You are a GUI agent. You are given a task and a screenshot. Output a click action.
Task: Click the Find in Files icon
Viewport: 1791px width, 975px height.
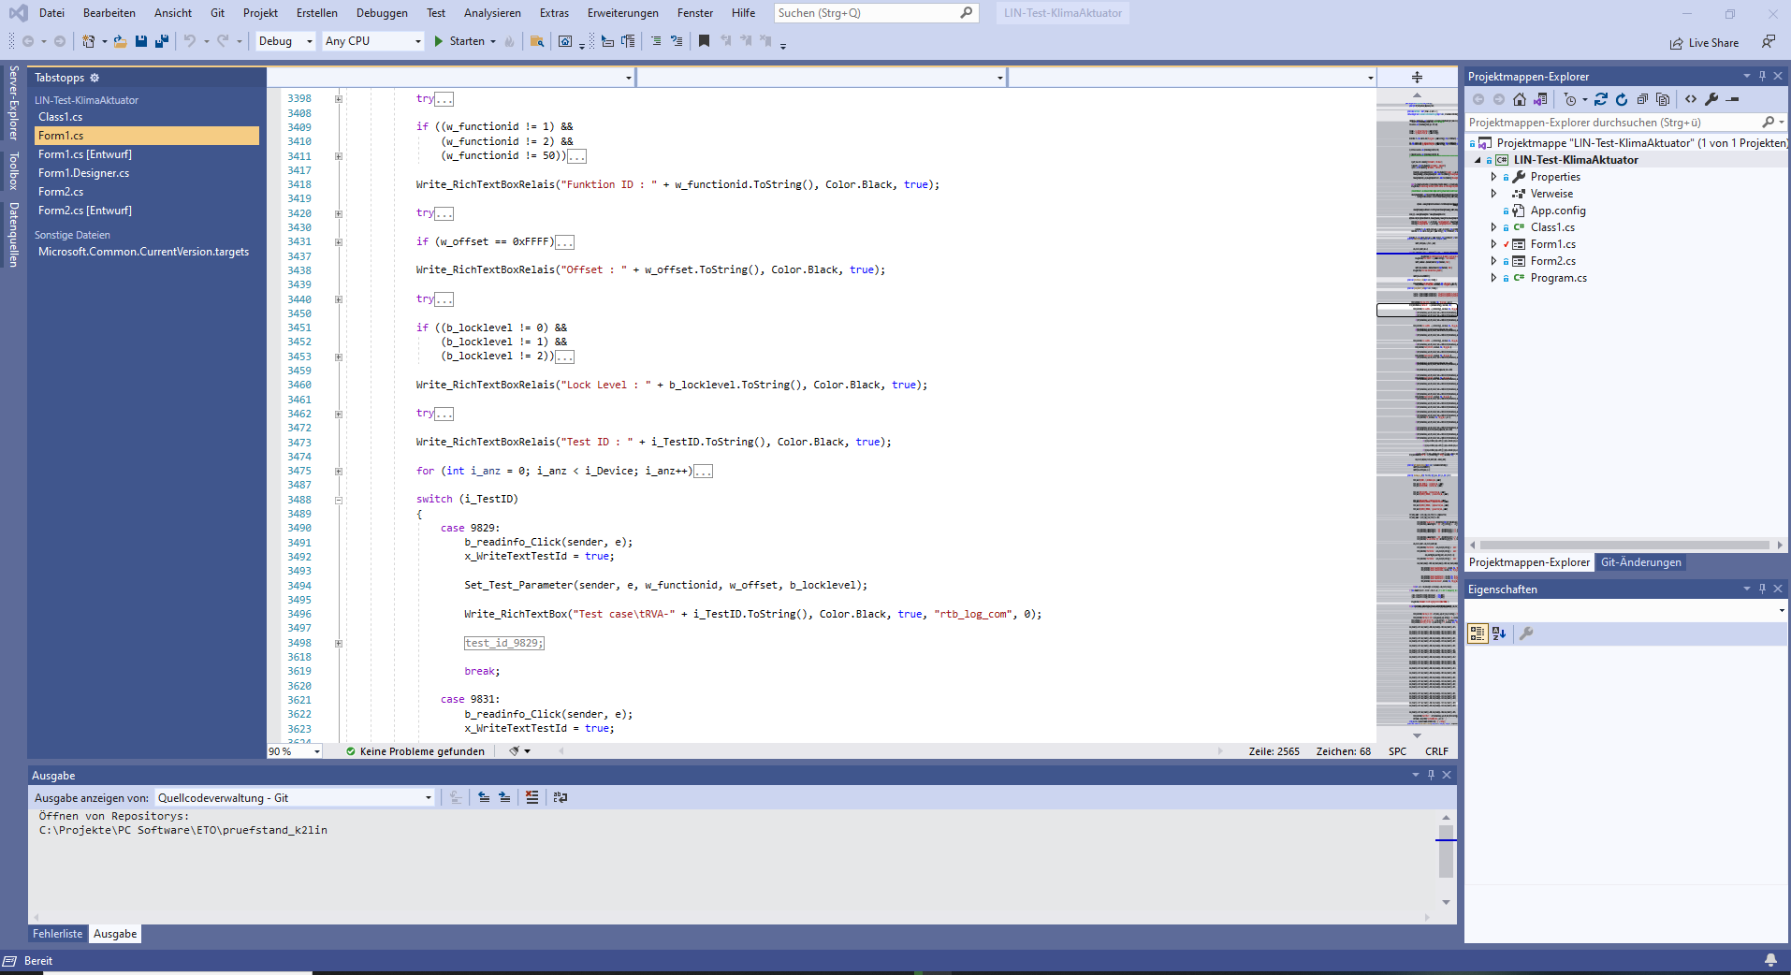click(x=537, y=41)
